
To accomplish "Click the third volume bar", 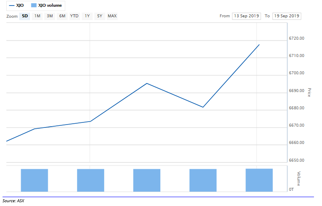I will [x=147, y=180].
